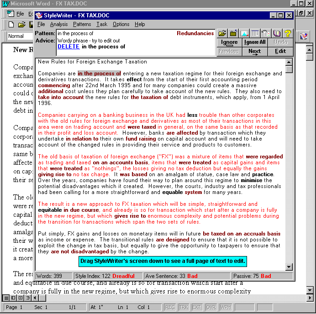The height and width of the screenshot is (314, 316).
Task: Click Word's horizontal scroll right arrow
Action: coord(309,298)
